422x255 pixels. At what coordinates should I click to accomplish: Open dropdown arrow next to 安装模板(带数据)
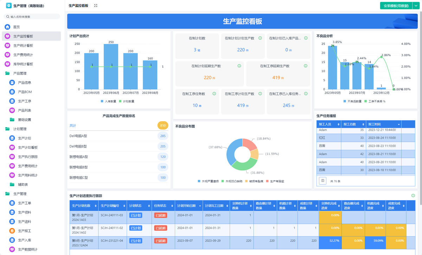pos(415,6)
